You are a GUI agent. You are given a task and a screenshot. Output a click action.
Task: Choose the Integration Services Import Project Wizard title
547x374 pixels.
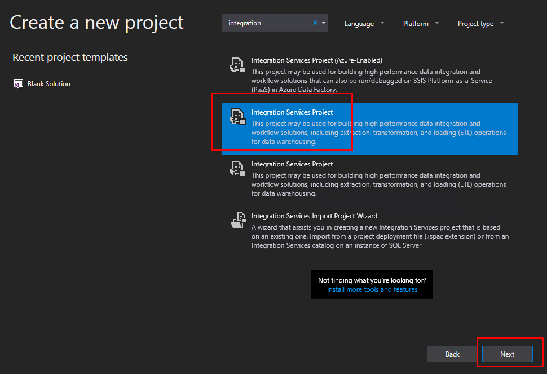pyautogui.click(x=314, y=216)
